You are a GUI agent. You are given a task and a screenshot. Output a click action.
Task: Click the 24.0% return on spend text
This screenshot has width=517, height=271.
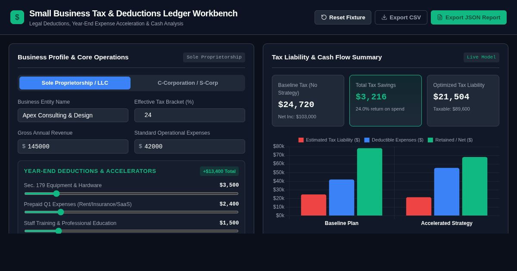[380, 109]
